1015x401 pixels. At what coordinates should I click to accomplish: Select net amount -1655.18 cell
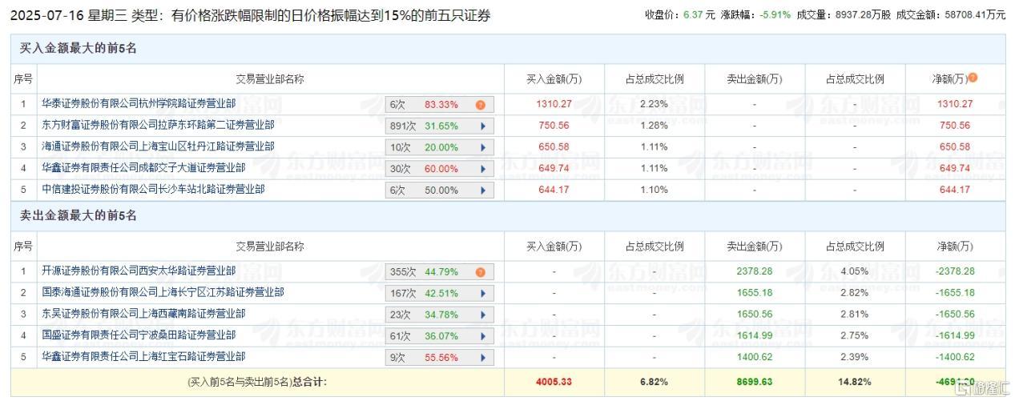[x=954, y=293]
